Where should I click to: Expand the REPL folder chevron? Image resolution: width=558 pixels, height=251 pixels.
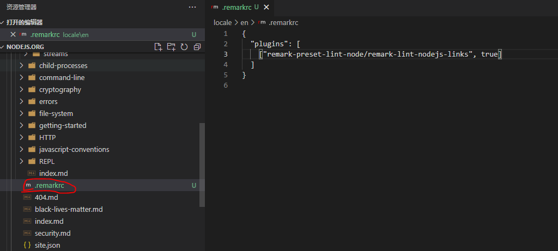tap(21, 161)
